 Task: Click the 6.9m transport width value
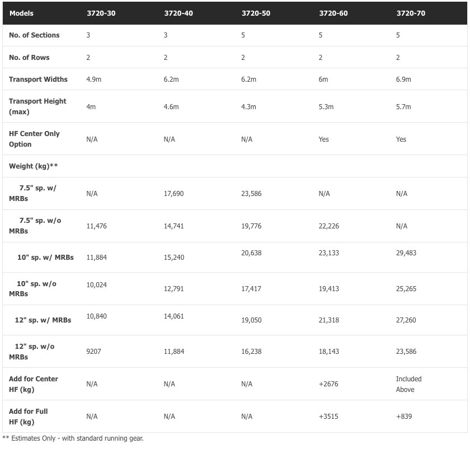tap(403, 80)
